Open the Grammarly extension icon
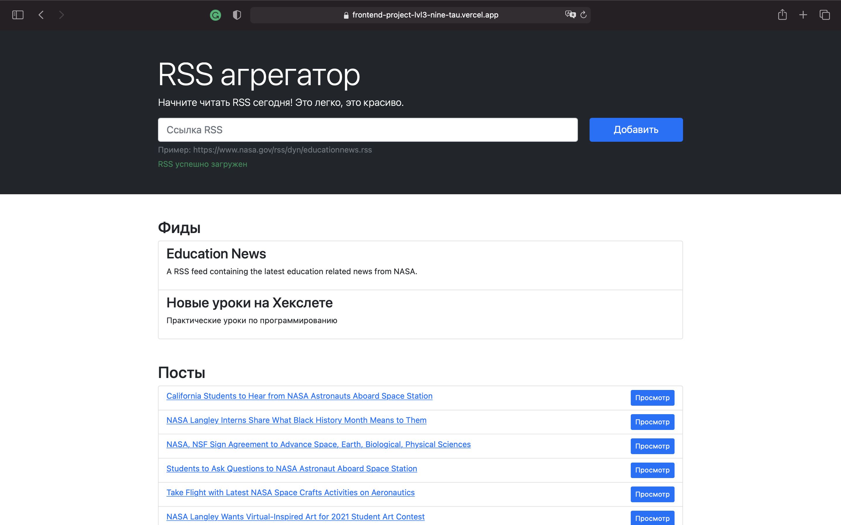841x525 pixels. 216,15
